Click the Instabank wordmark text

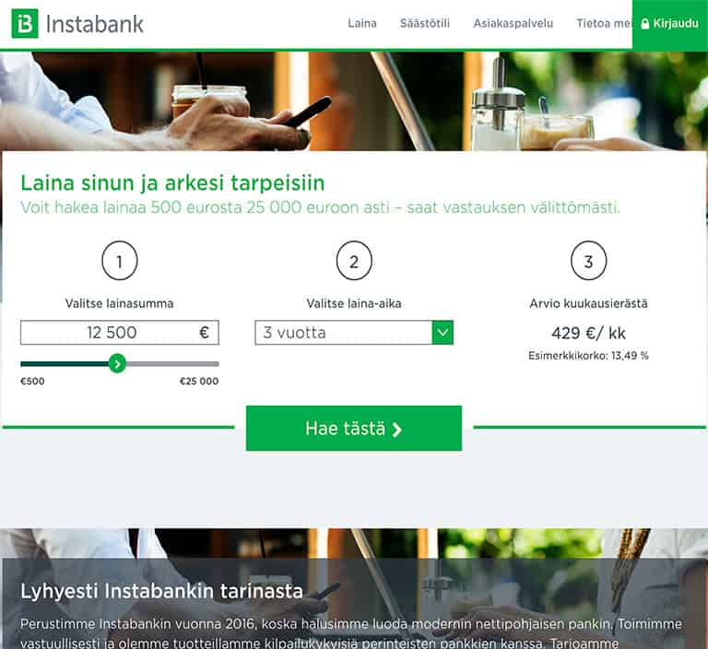click(x=95, y=24)
